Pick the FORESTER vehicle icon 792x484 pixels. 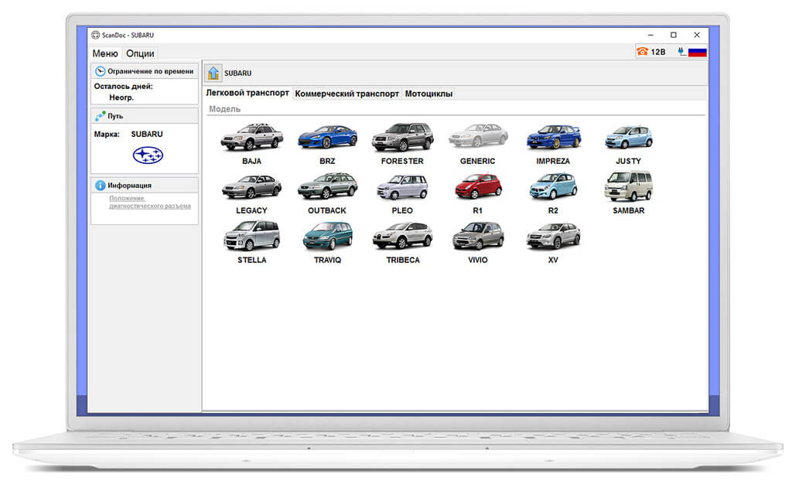pos(402,138)
